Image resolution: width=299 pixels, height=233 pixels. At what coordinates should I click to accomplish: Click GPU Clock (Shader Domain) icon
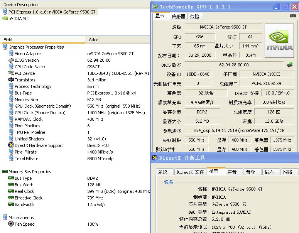pyautogui.click(x=11, y=113)
